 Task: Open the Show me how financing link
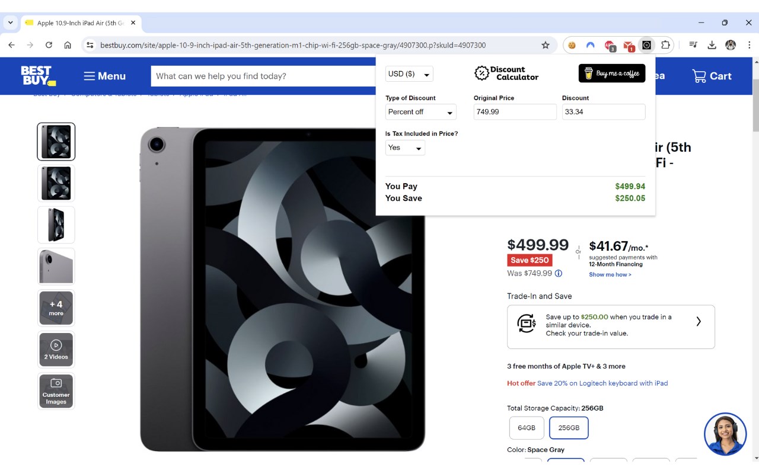(x=610, y=275)
